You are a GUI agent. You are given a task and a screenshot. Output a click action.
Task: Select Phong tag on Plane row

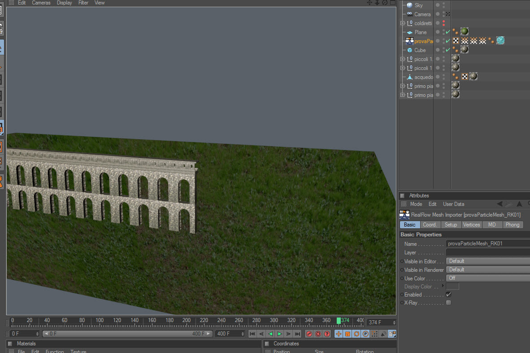coord(455,32)
